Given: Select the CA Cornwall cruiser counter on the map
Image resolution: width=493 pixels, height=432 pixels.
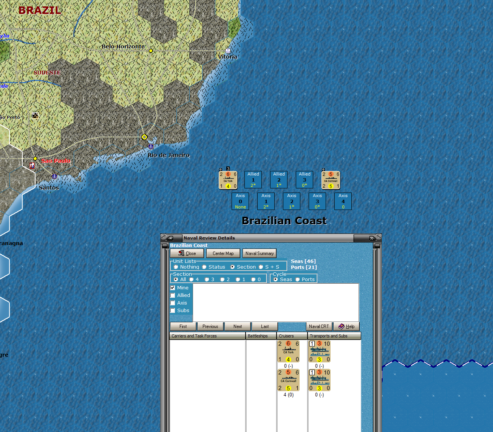Looking at the screenshot, I should click(x=331, y=180).
